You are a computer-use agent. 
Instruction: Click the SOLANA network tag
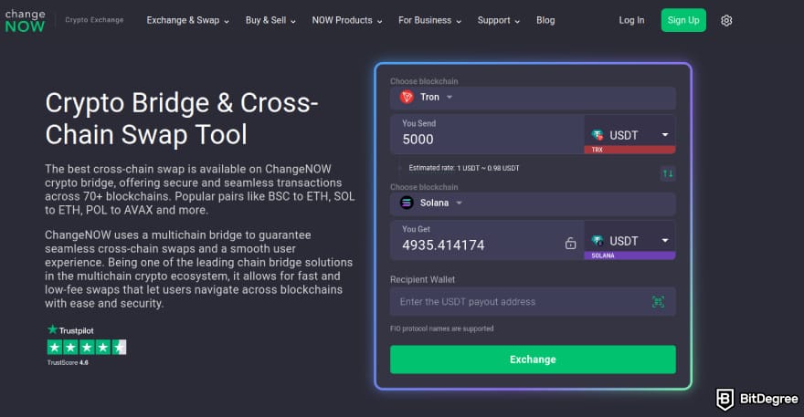[629, 255]
